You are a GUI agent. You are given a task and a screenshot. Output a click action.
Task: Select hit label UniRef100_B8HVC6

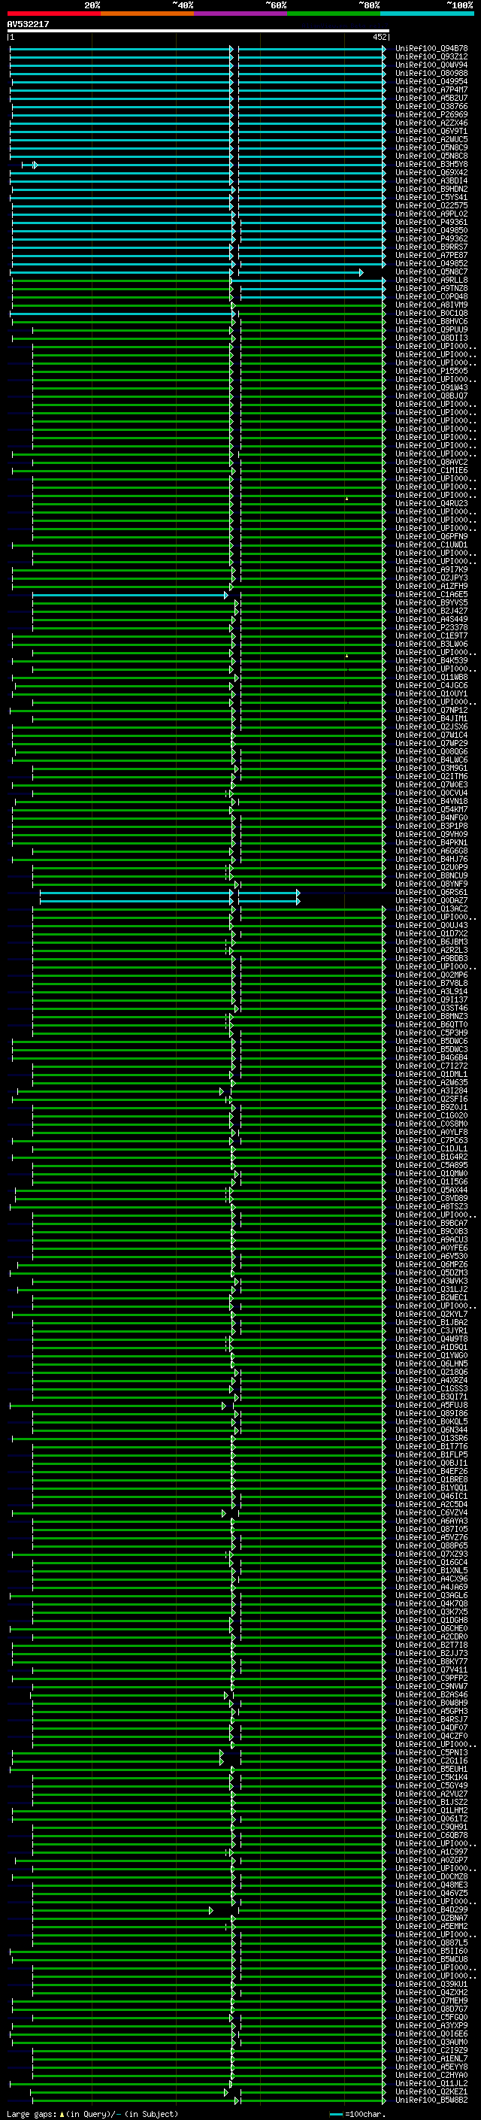click(x=431, y=322)
